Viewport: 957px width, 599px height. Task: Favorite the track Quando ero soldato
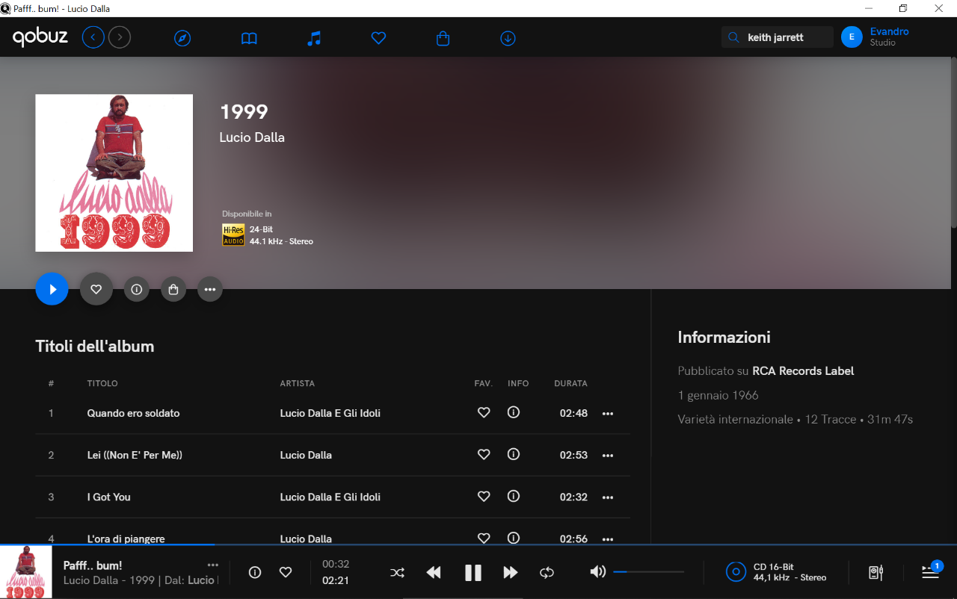coord(484,412)
